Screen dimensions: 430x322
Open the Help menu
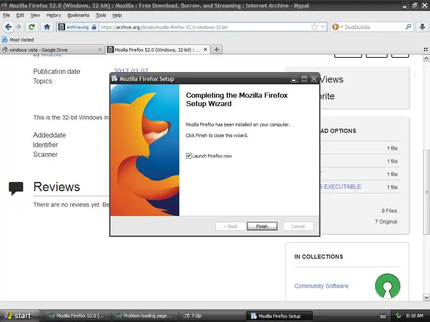117,15
